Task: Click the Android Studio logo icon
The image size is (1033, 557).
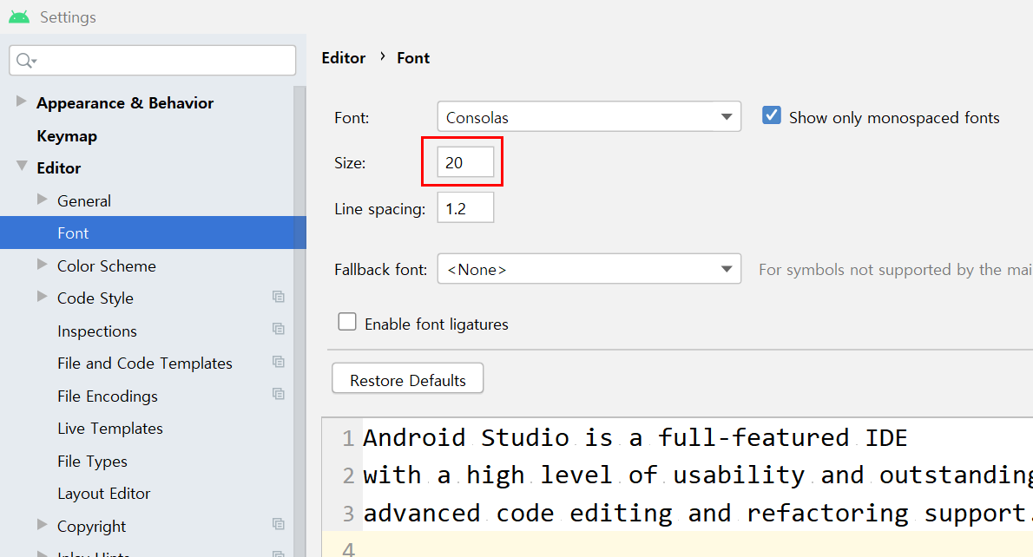Action: click(x=19, y=17)
